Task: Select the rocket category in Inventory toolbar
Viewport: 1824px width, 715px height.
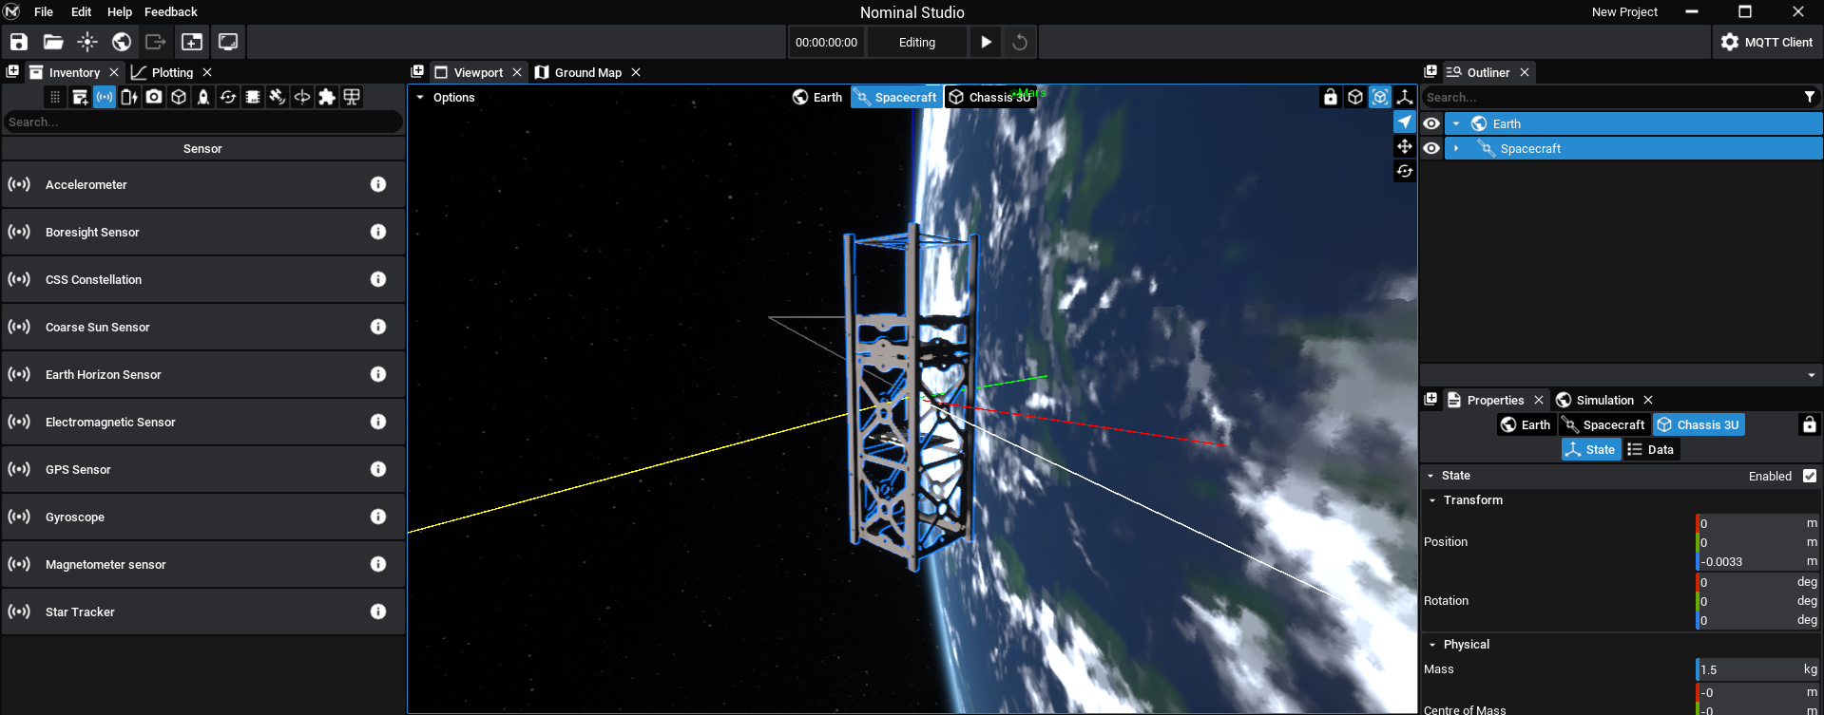Action: pos(203,97)
